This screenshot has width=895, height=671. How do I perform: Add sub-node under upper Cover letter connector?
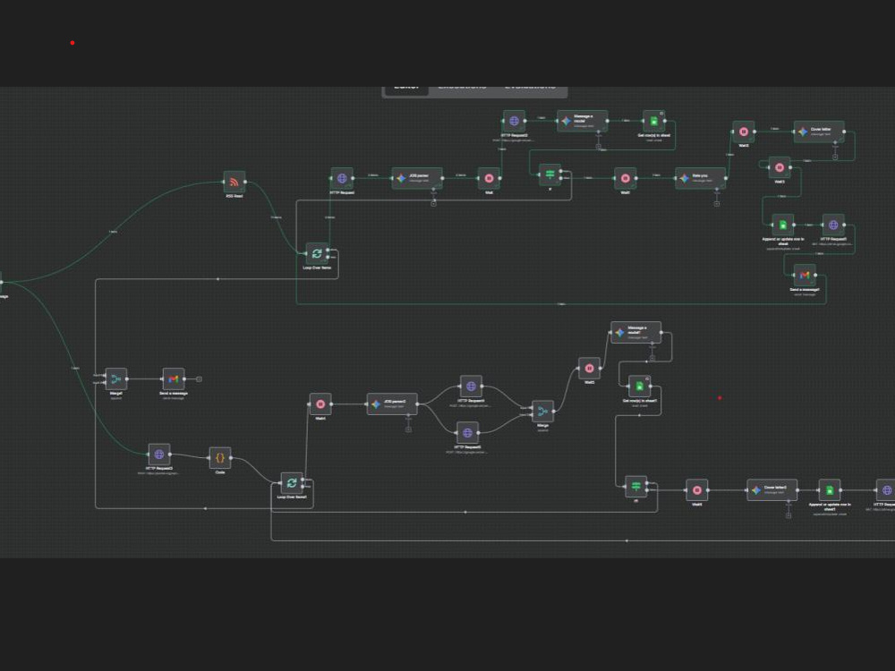(835, 157)
